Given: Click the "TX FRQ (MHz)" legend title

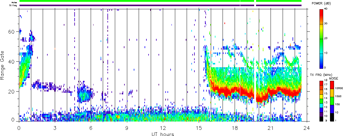Looking at the screenshot, I should click(x=321, y=75).
